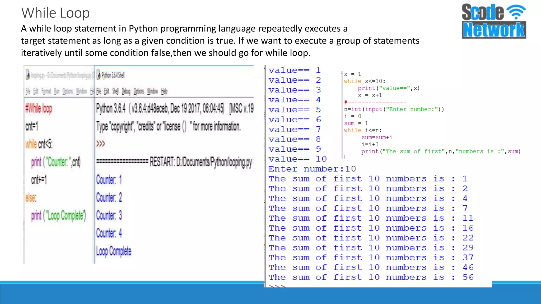Open File menu in looping.py editor
Screen dimensions: 541x304
tap(28, 91)
